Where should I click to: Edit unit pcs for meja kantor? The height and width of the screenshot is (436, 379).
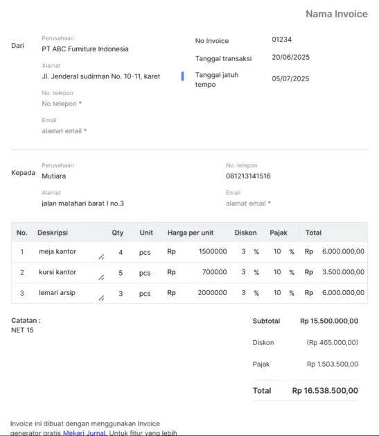pyautogui.click(x=145, y=252)
